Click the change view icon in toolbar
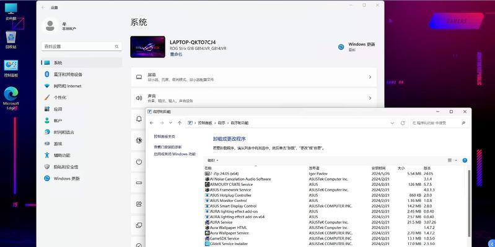 point(450,161)
